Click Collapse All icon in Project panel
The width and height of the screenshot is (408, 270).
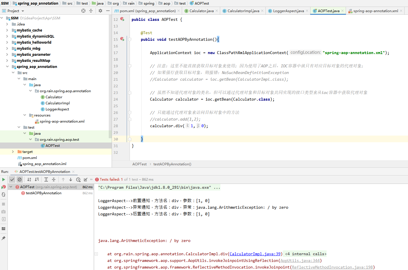coord(91,11)
